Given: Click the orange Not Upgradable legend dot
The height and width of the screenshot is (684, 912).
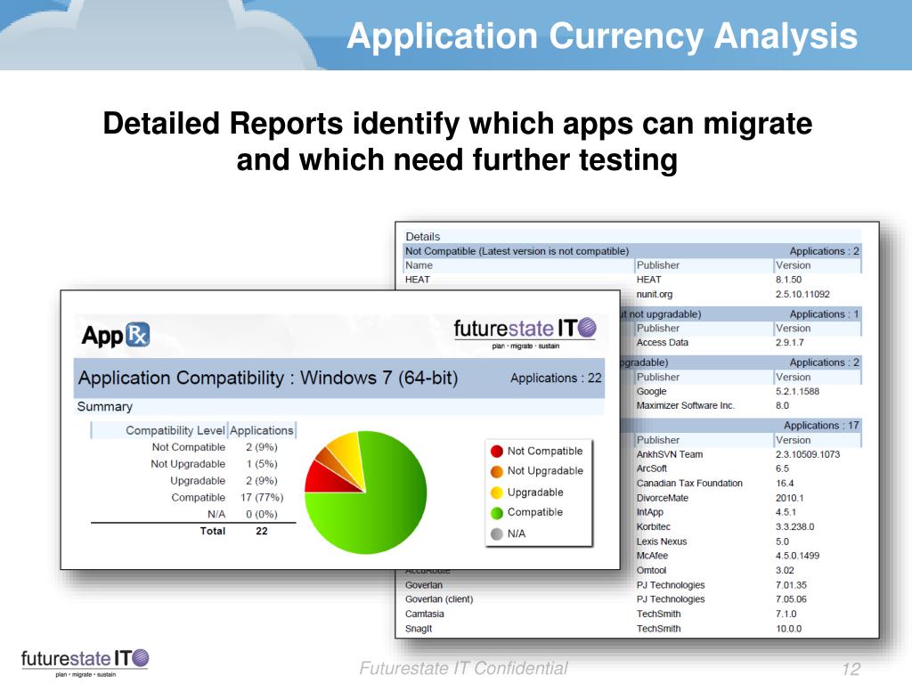Looking at the screenshot, I should pyautogui.click(x=497, y=471).
